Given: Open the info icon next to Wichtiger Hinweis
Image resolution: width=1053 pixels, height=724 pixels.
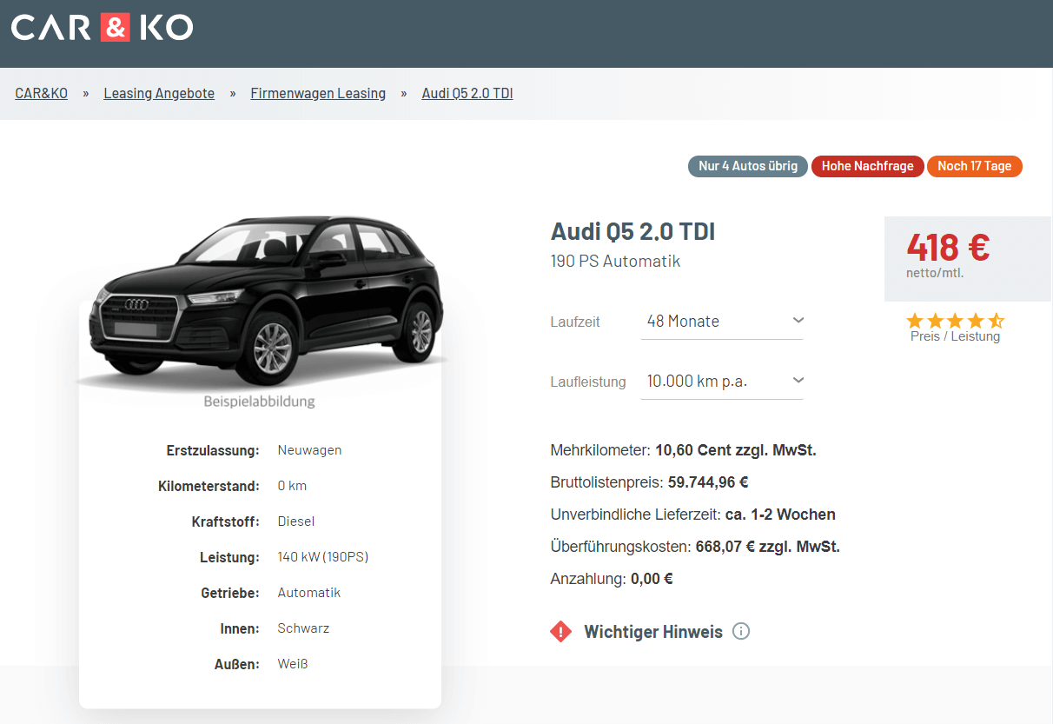Looking at the screenshot, I should click(741, 632).
